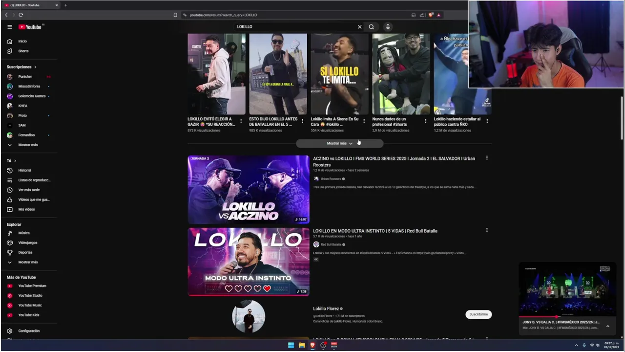Open options for ESTO DIJO LOKILLO short
625x352 pixels.
(x=302, y=121)
